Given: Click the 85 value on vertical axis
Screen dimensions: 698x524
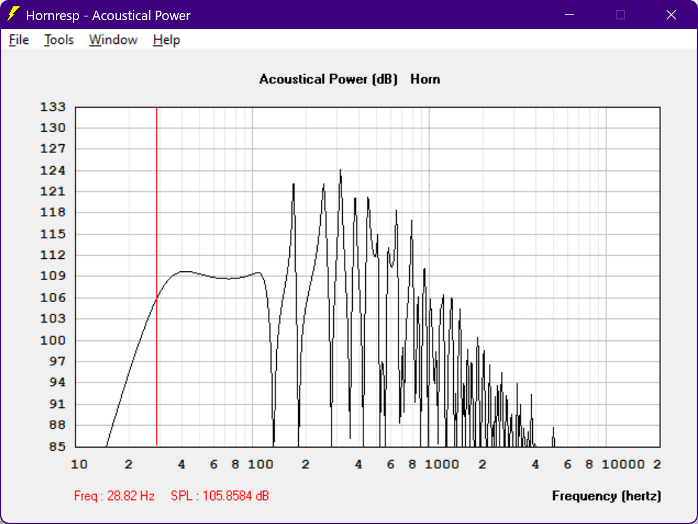Looking at the screenshot, I should pos(57,446).
